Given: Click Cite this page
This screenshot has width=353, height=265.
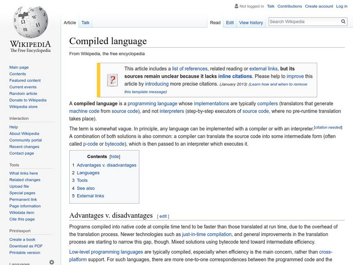Looking at the screenshot, I should 22,219.
